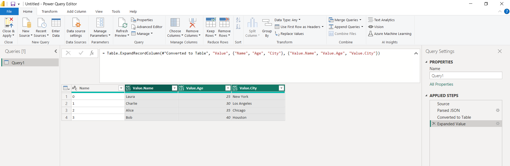The image size is (510, 166).
Task: Click the Recent Sources icon
Action: [x=41, y=23]
